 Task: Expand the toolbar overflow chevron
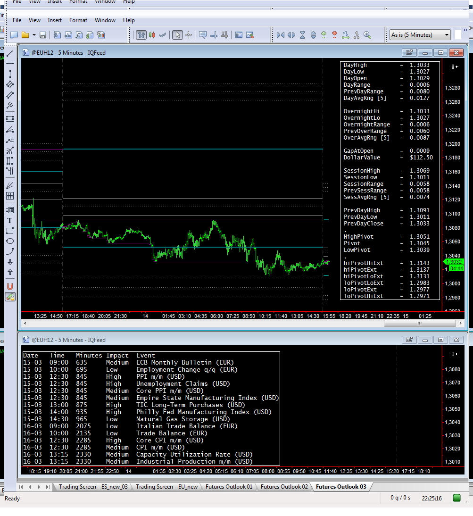[x=465, y=30]
